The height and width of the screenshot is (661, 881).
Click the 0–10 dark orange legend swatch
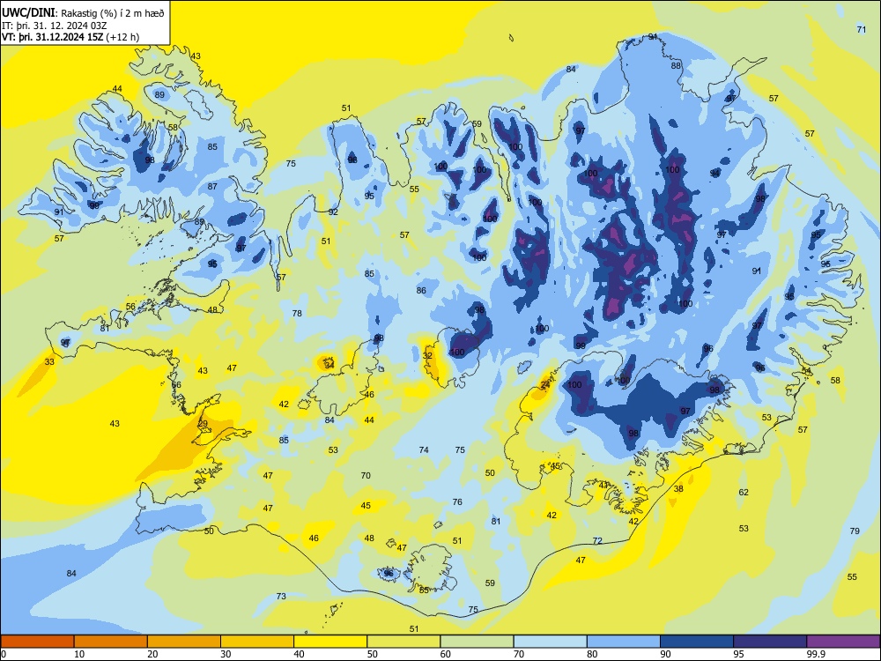(37, 642)
